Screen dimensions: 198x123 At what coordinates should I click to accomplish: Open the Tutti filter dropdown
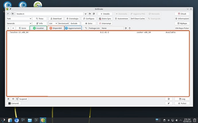coord(19,19)
